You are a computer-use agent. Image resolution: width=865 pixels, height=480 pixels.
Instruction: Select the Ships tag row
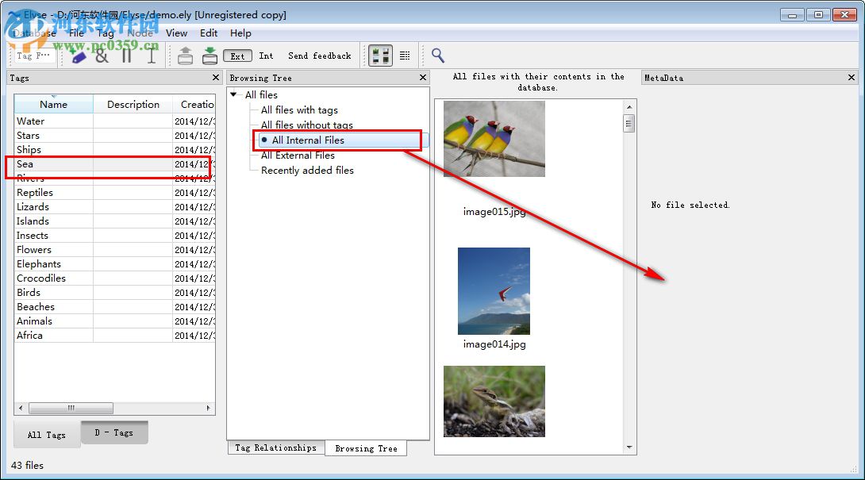pyautogui.click(x=115, y=149)
